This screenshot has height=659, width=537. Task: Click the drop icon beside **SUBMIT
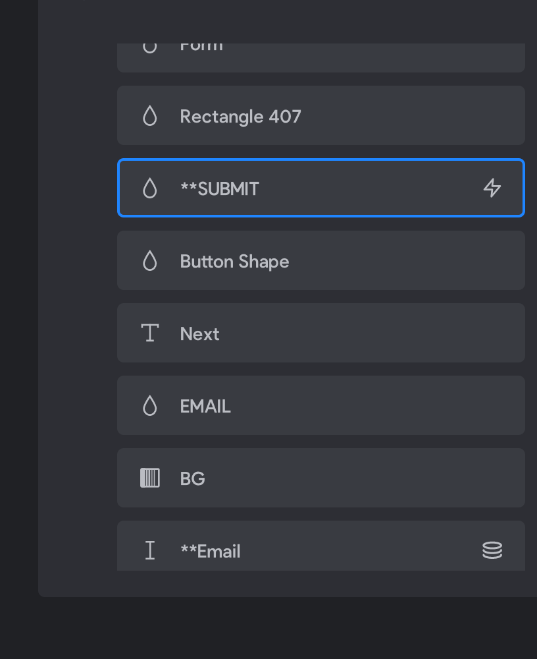tap(150, 188)
